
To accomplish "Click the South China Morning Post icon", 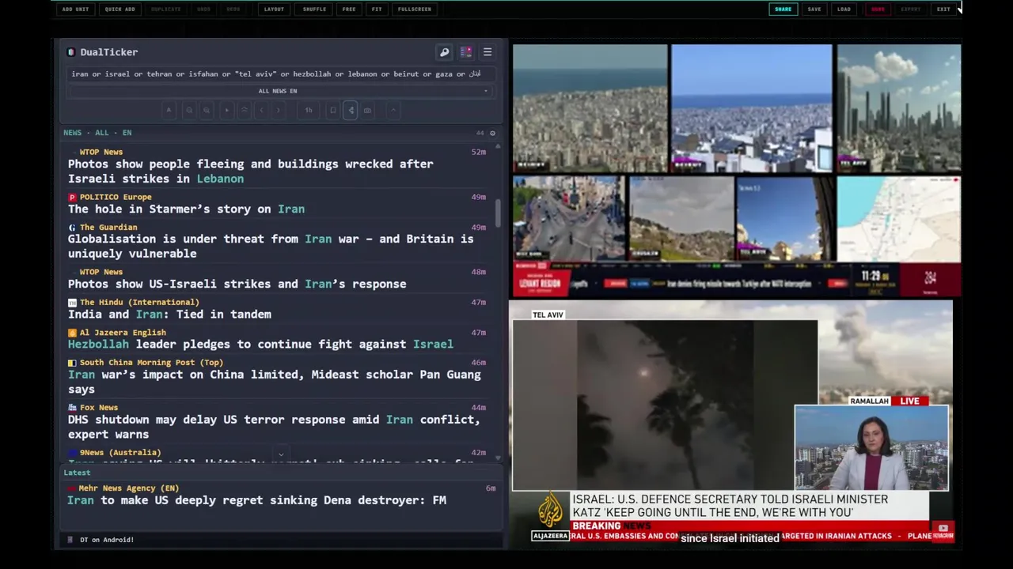I will (x=72, y=363).
